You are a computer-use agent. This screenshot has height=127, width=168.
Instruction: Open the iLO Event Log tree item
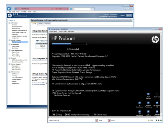click(x=16, y=29)
